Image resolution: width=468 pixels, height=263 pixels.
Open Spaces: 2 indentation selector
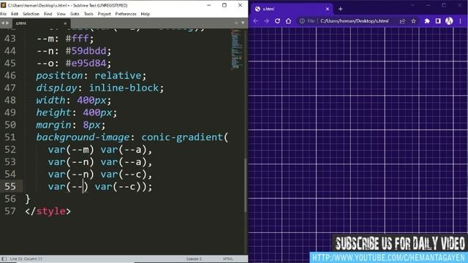coord(194,259)
